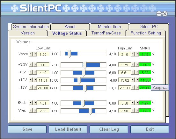Click the -12V voltage slider thumb
This screenshot has height=139, width=176.
pyautogui.click(x=85, y=88)
